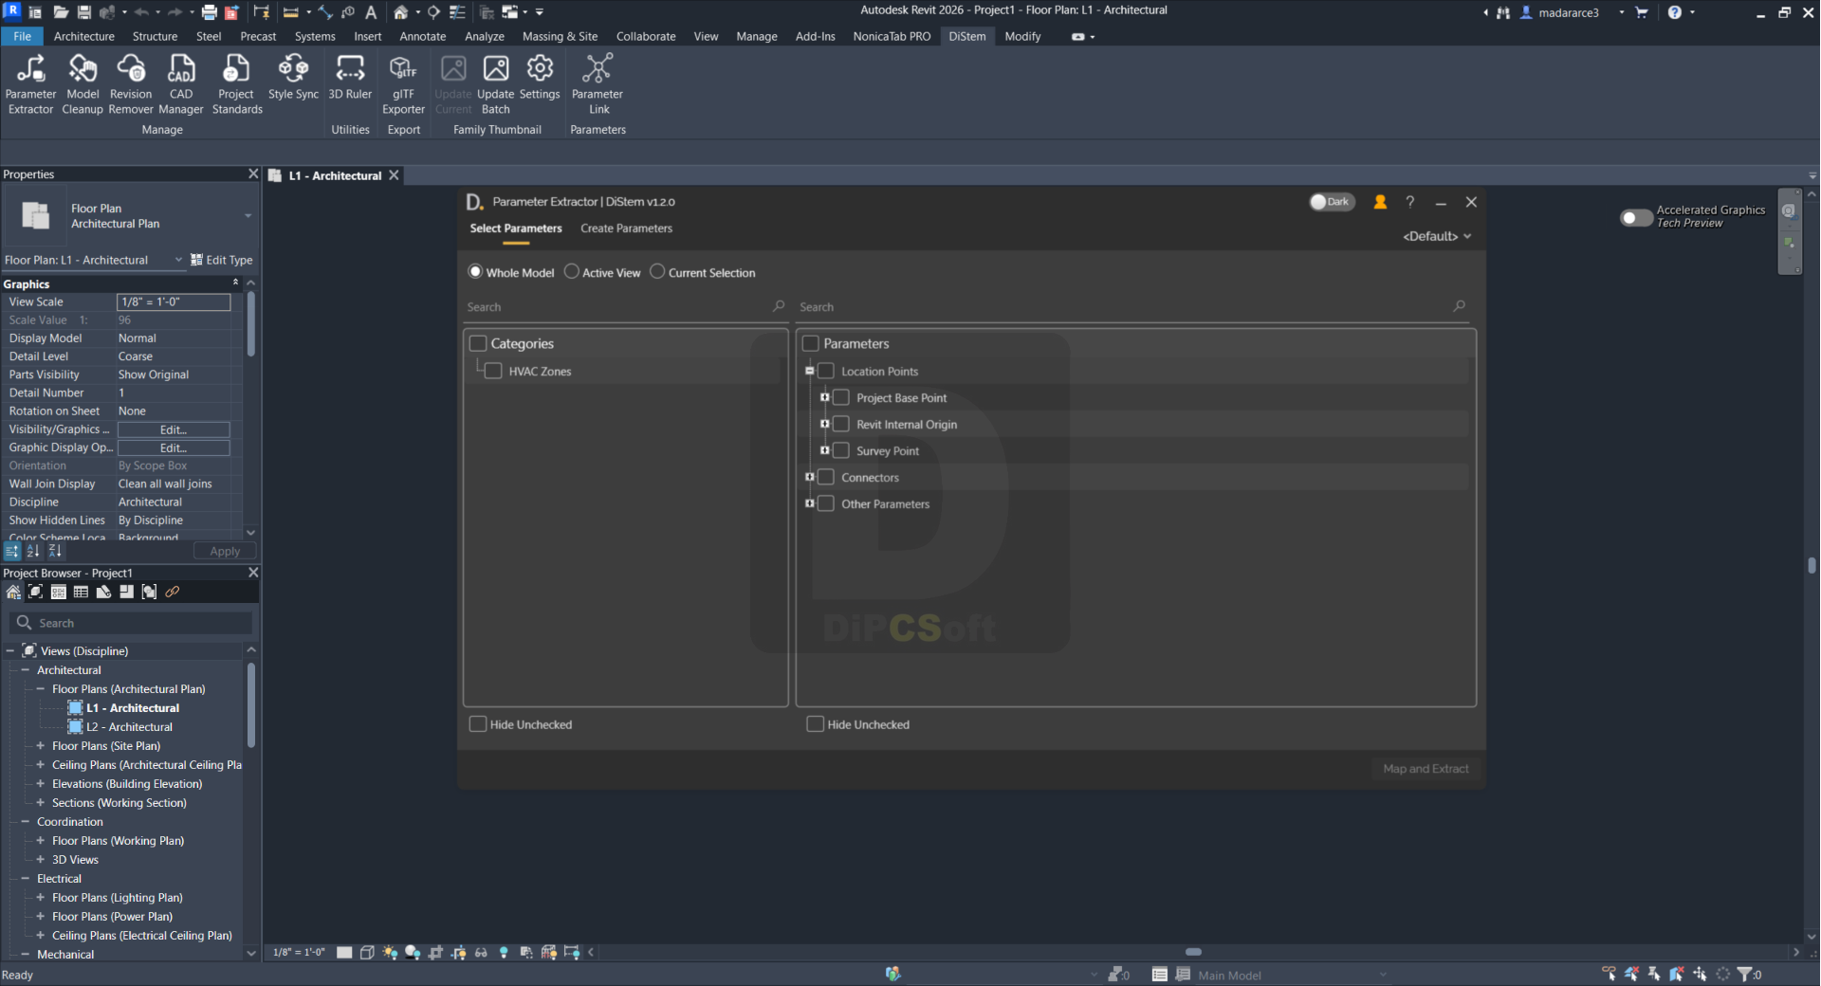1821x986 pixels.
Task: Expand the Survey Point node
Action: click(825, 450)
